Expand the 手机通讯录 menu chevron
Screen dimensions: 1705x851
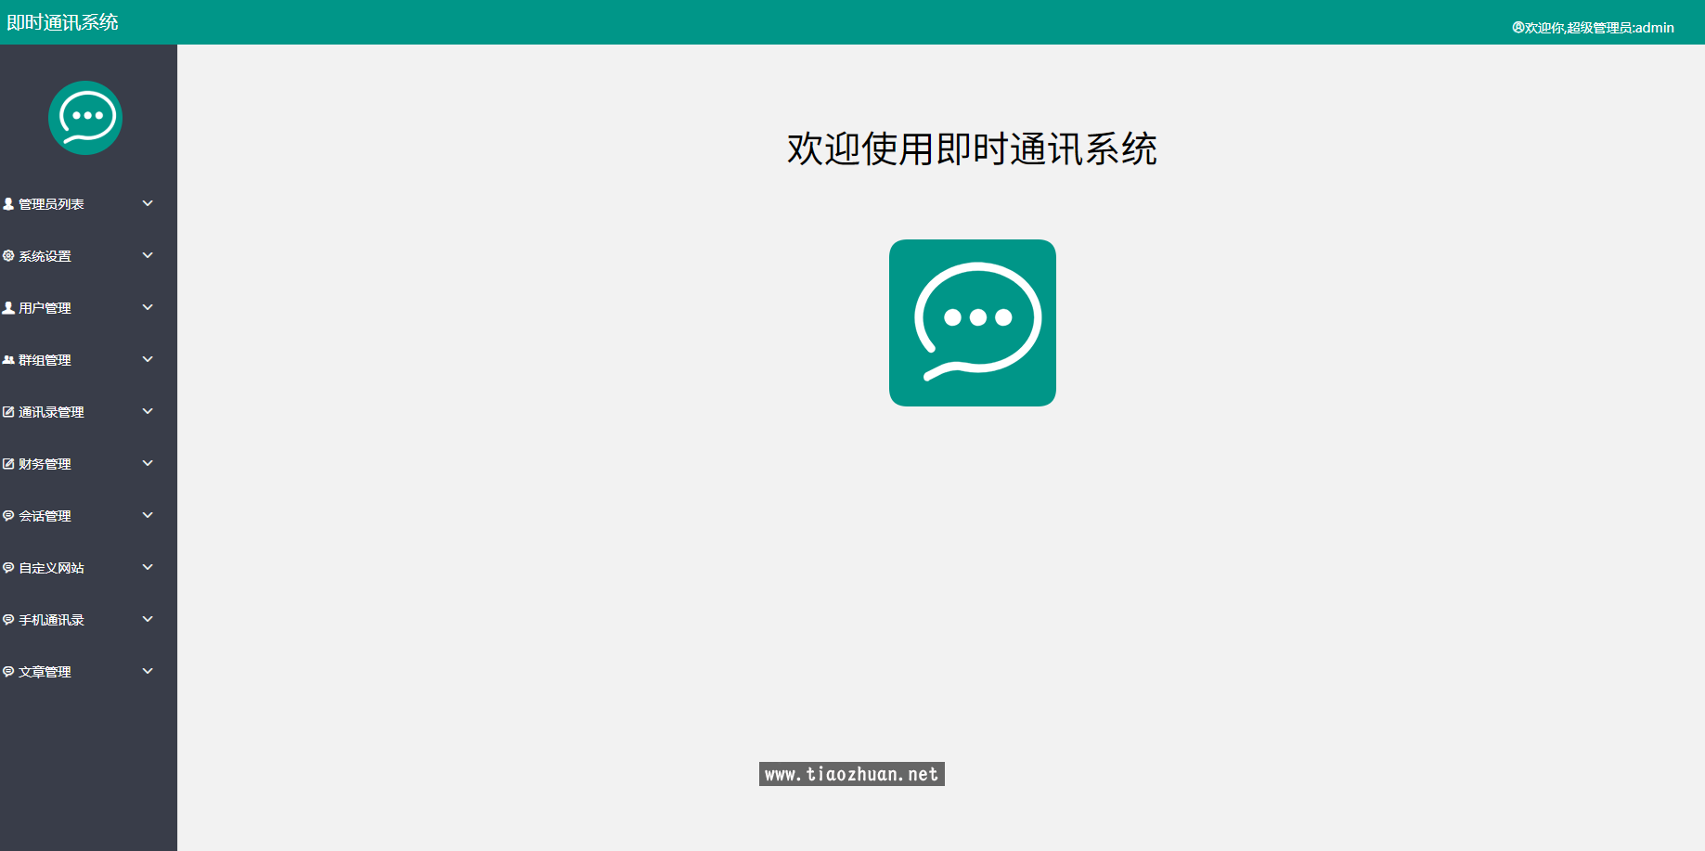coord(148,619)
